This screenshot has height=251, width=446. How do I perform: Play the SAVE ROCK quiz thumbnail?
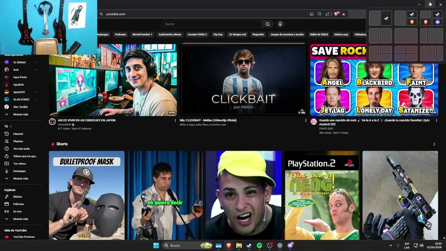[374, 80]
